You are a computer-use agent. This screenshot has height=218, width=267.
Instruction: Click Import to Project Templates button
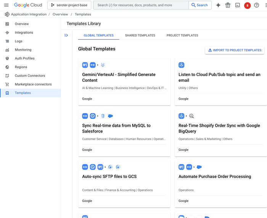coord(235,50)
